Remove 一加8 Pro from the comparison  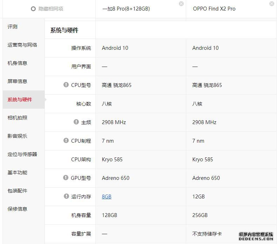(x=181, y=4)
